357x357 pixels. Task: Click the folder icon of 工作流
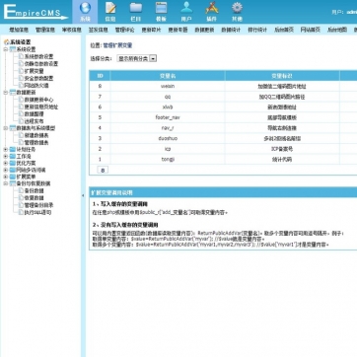coord(13,157)
